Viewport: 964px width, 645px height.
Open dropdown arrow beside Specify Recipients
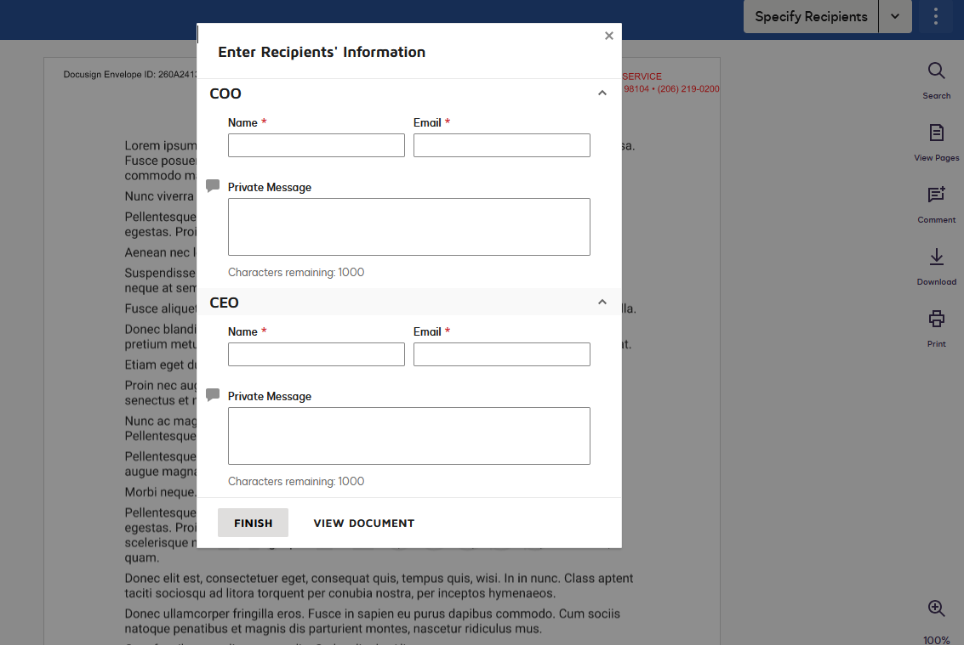point(894,17)
